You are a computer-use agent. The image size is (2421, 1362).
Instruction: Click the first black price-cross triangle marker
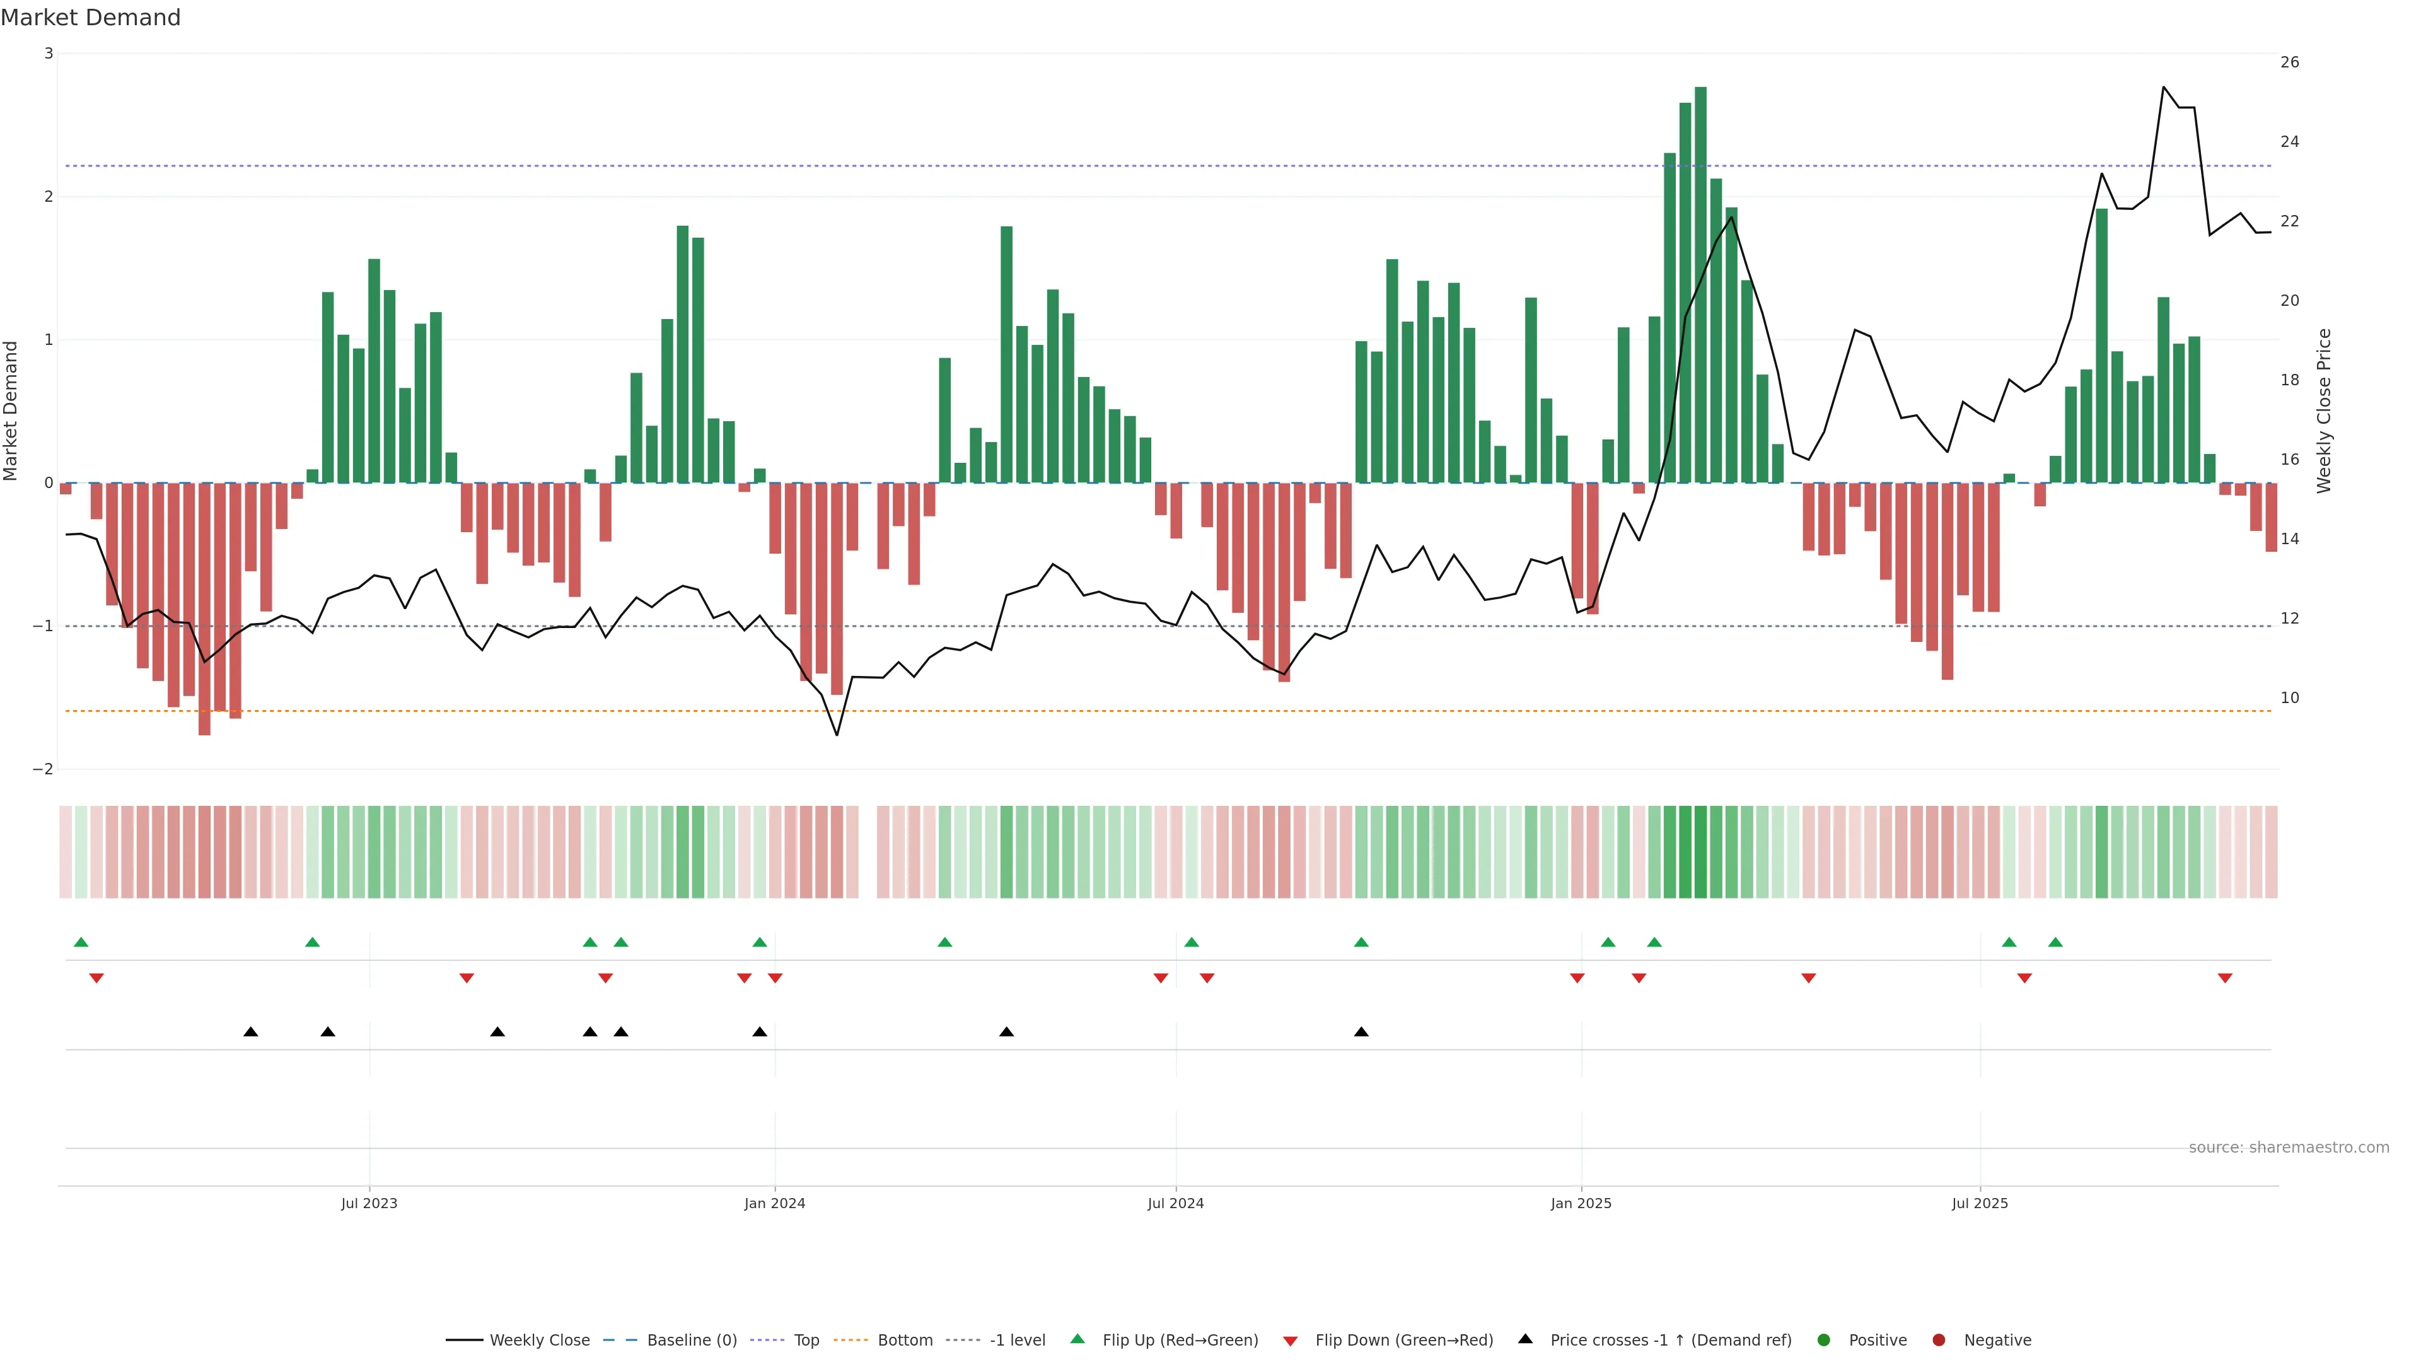pos(251,1032)
